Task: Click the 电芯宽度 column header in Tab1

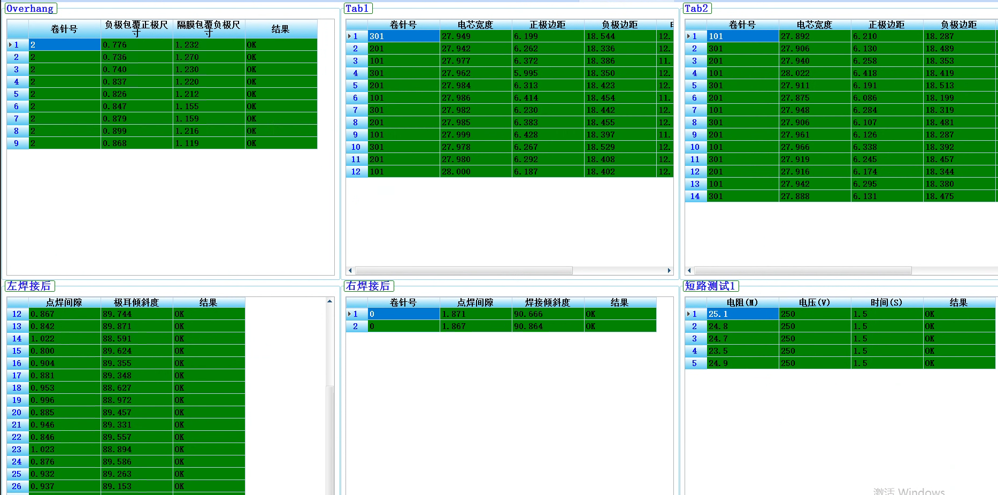Action: [476, 25]
